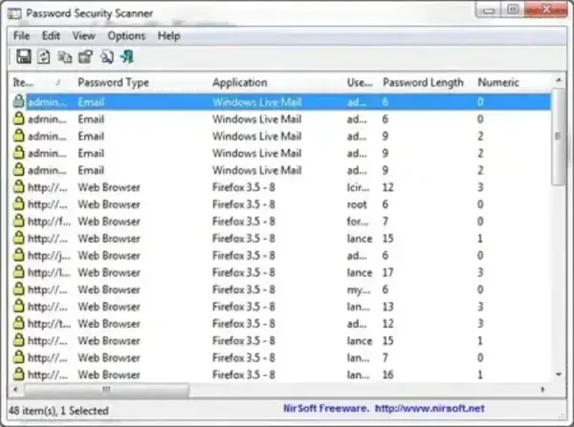Open the Edit menu
The width and height of the screenshot is (574, 427).
[x=51, y=36]
